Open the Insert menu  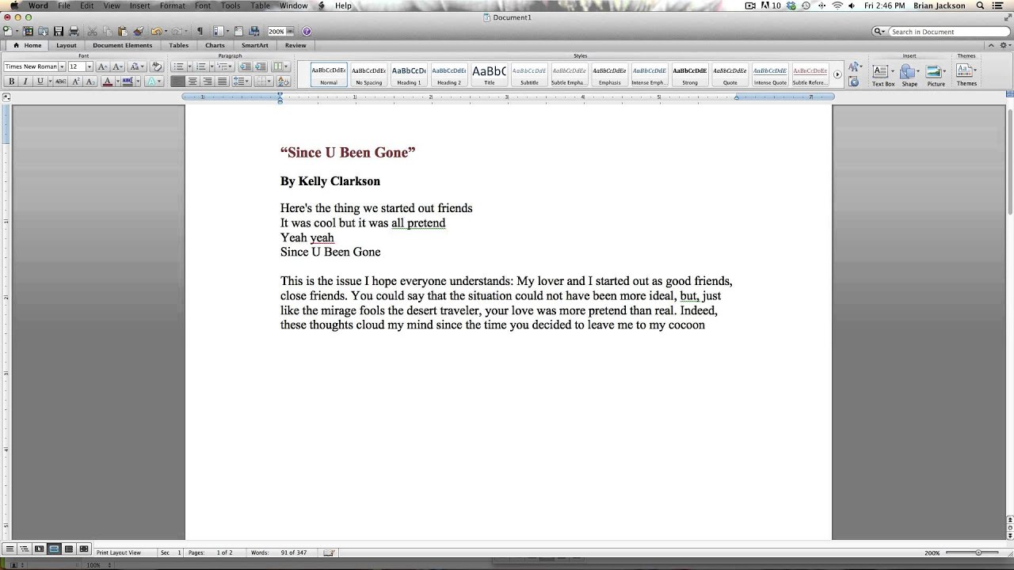point(140,6)
